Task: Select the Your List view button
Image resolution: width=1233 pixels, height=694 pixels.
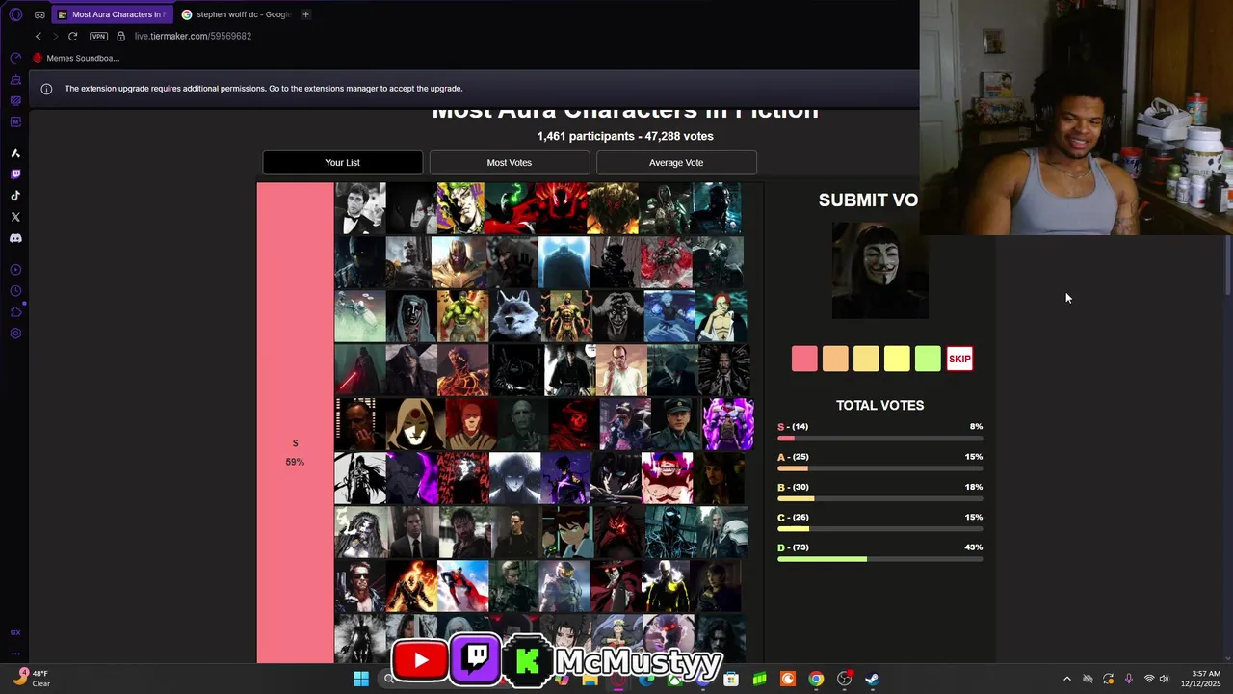Action: pos(342,163)
